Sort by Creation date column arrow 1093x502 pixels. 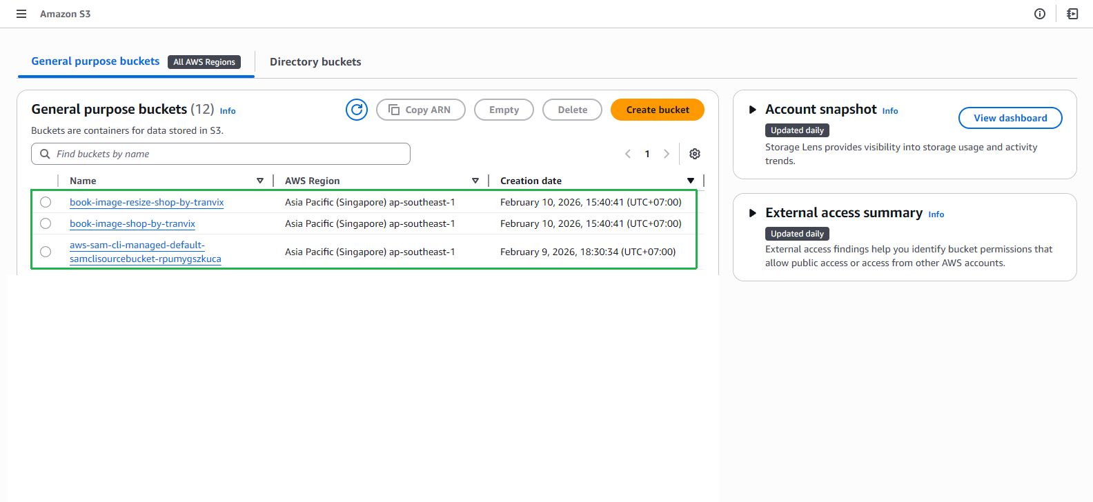(x=691, y=181)
